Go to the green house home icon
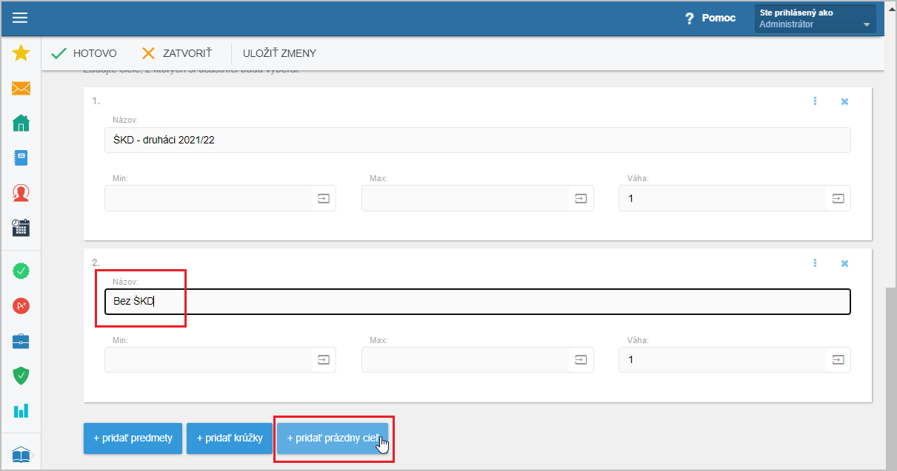The width and height of the screenshot is (897, 471). click(21, 123)
